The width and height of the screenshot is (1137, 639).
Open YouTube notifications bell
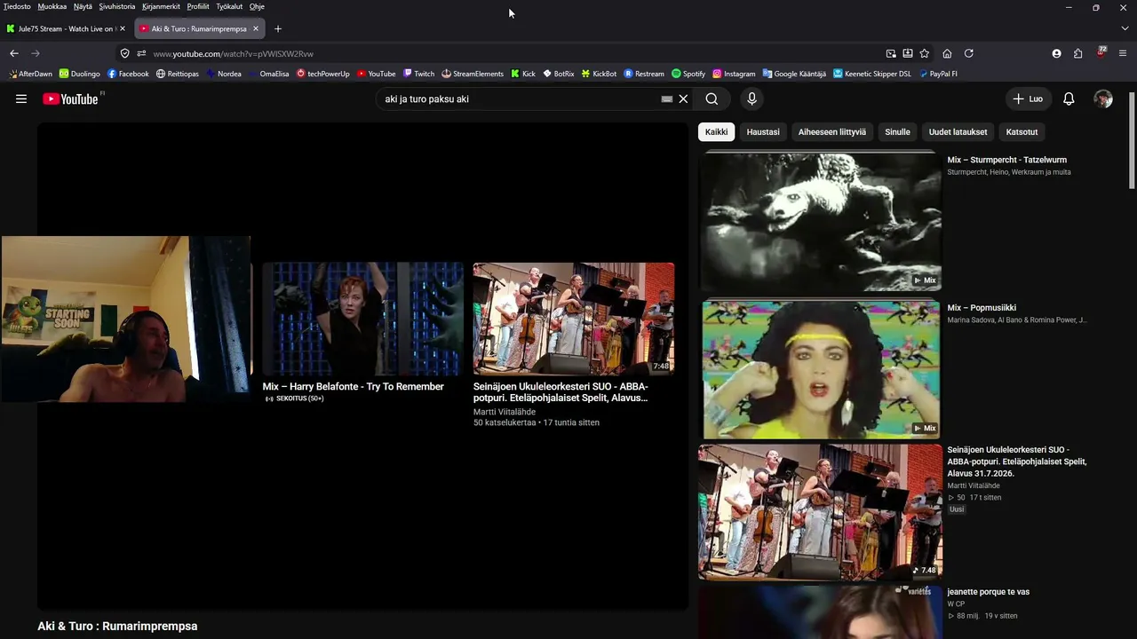[1069, 99]
